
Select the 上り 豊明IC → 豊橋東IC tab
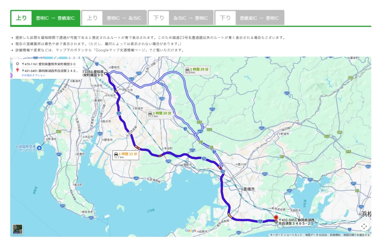point(45,18)
